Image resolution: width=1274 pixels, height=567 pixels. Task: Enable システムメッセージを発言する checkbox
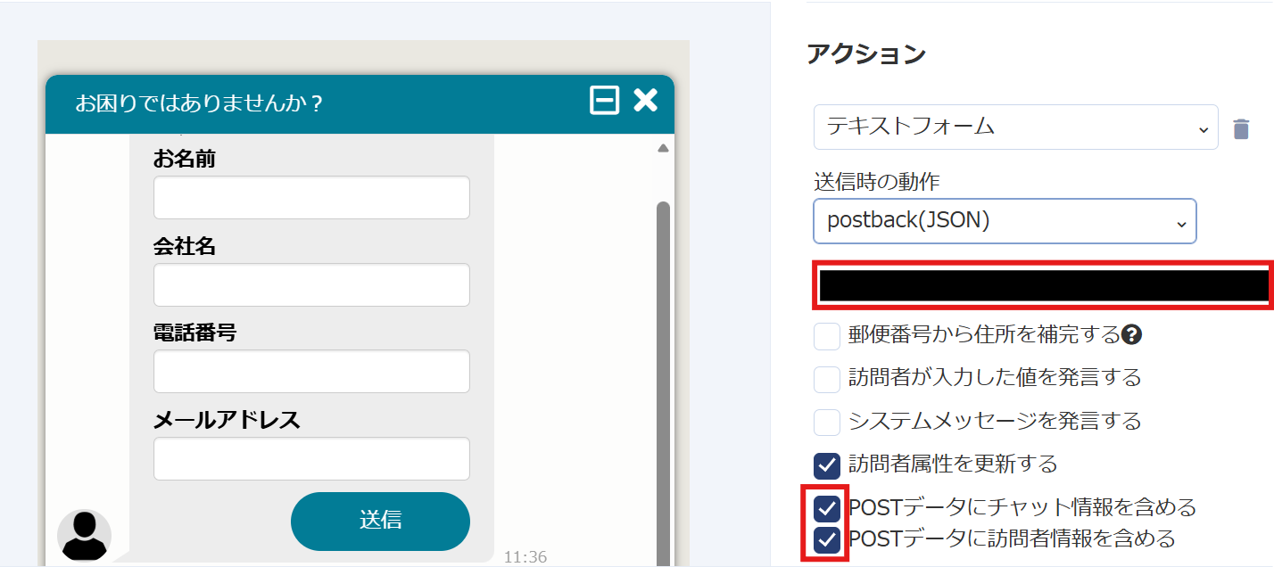pyautogui.click(x=827, y=422)
